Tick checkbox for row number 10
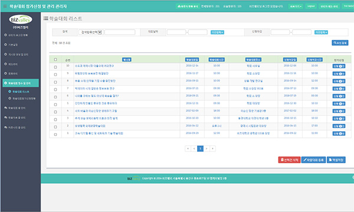The height and width of the screenshot is (212, 354). (55, 67)
